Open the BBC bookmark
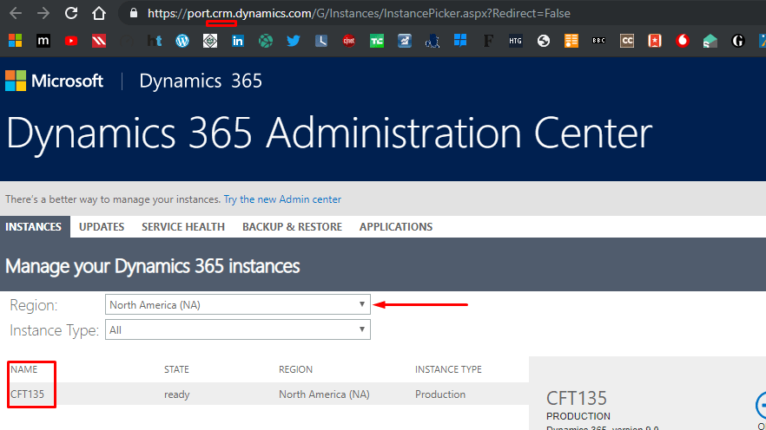The height and width of the screenshot is (430, 766). click(x=599, y=41)
